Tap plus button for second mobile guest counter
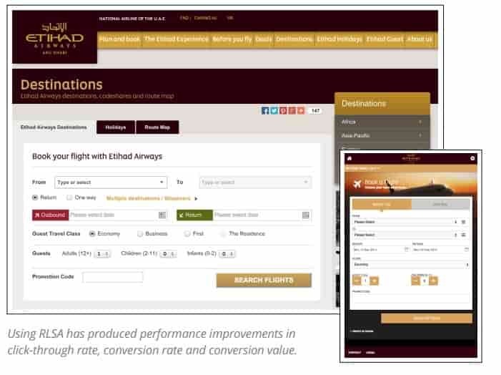The width and height of the screenshot is (501, 375). [x=433, y=281]
